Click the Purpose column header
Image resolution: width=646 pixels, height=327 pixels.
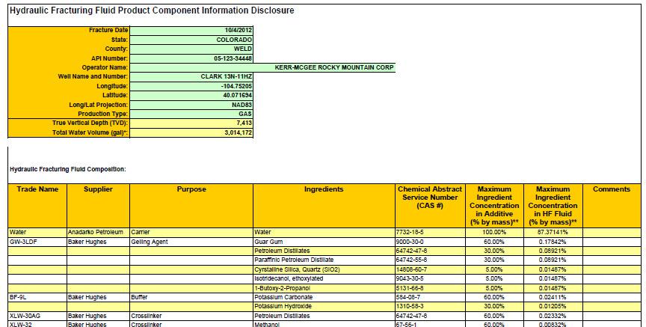point(191,189)
